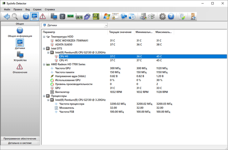Click the warning triangle toolbar icon
This screenshot has height=150, width=228.
(42, 16)
